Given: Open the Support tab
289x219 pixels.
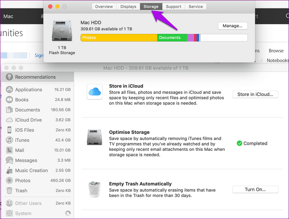Looking at the screenshot, I should (173, 6).
